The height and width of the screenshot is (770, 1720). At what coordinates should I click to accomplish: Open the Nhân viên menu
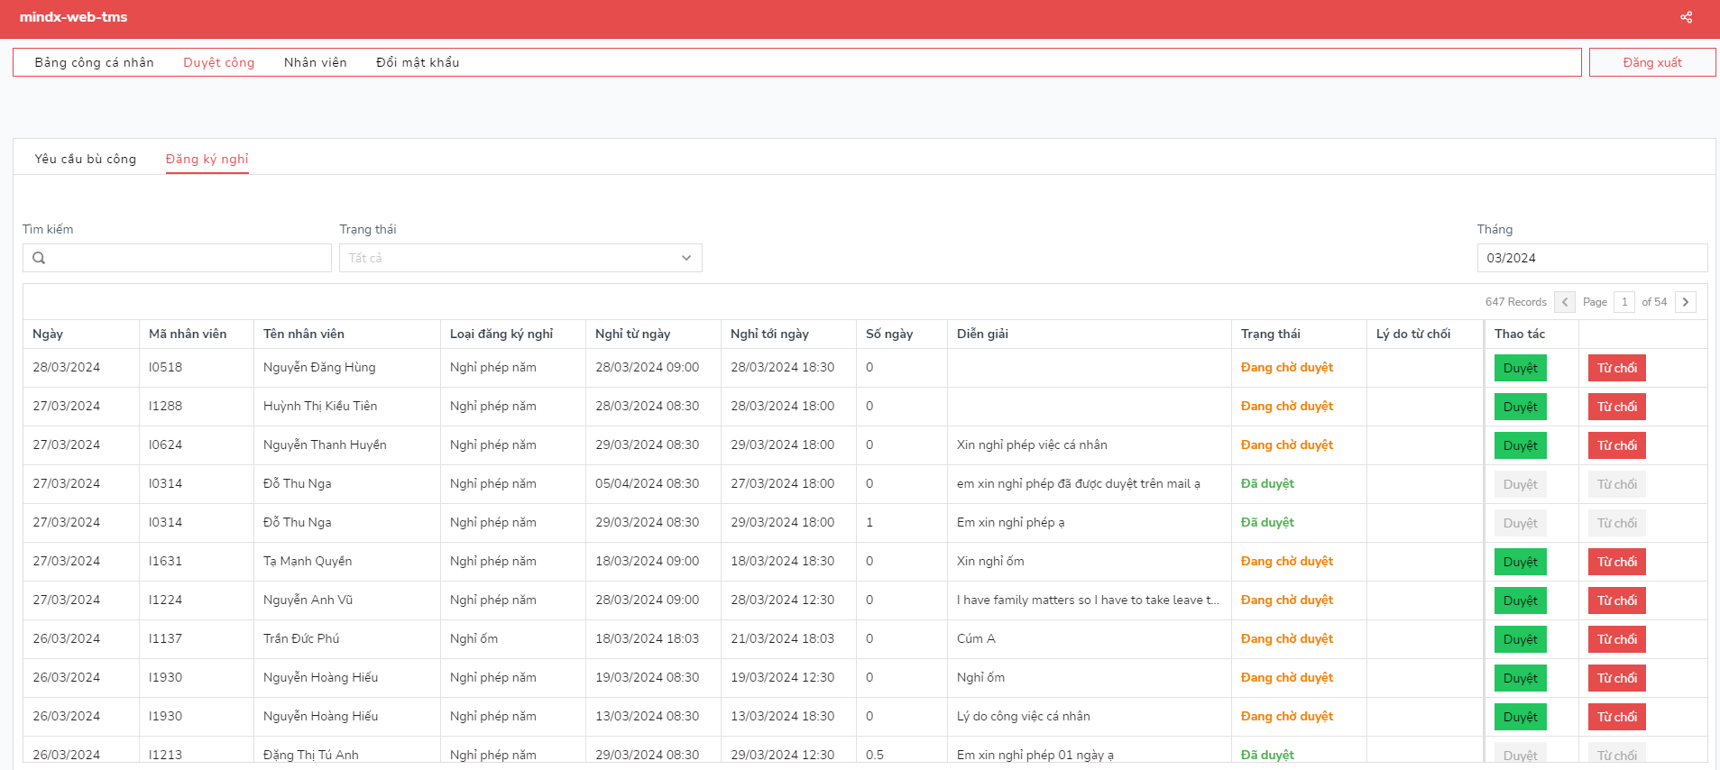315,62
